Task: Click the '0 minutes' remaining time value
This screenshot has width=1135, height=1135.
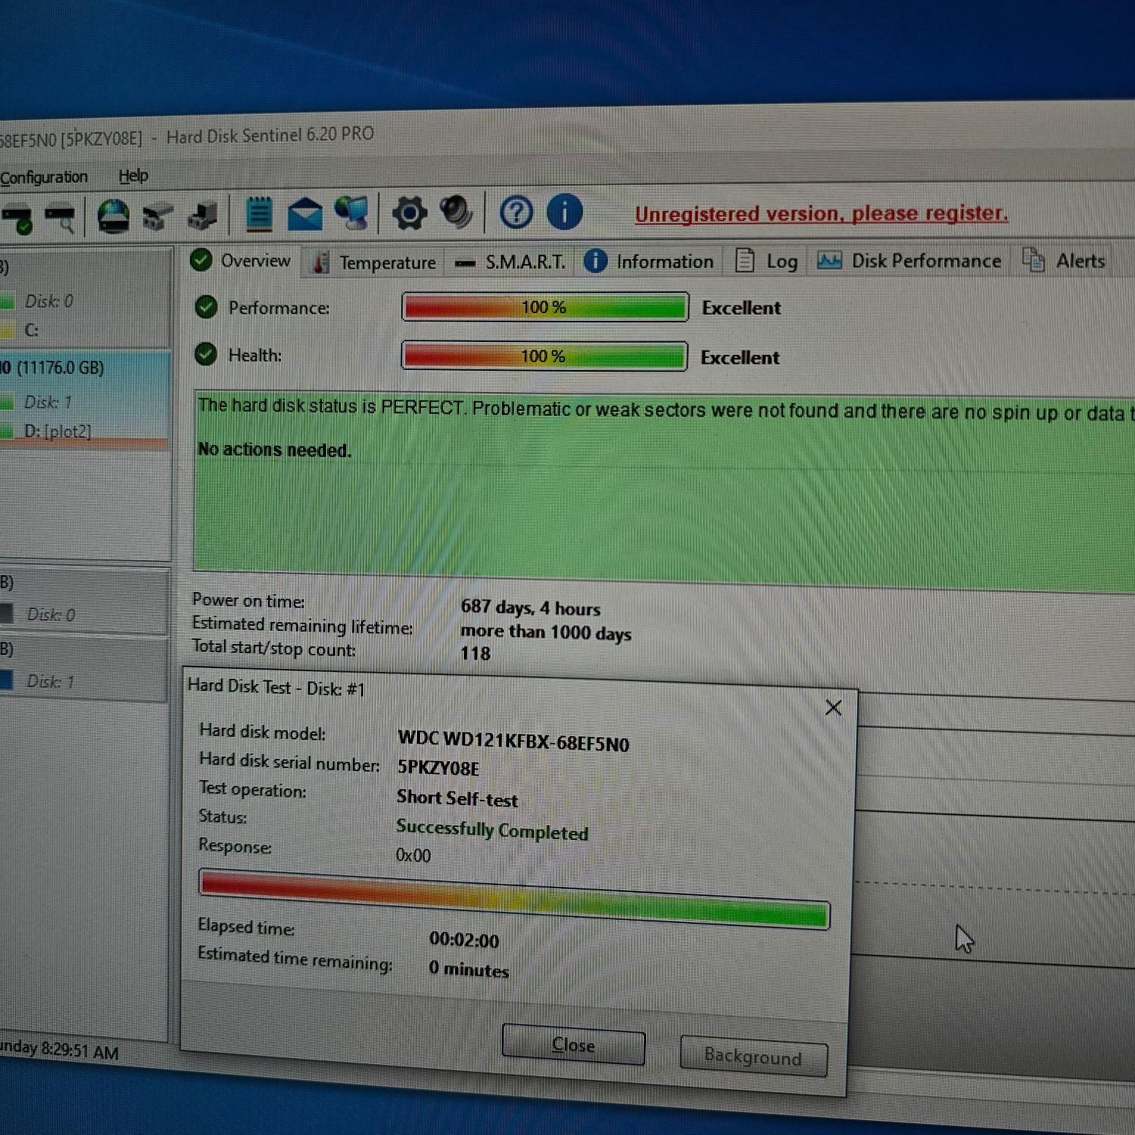Action: (x=468, y=969)
